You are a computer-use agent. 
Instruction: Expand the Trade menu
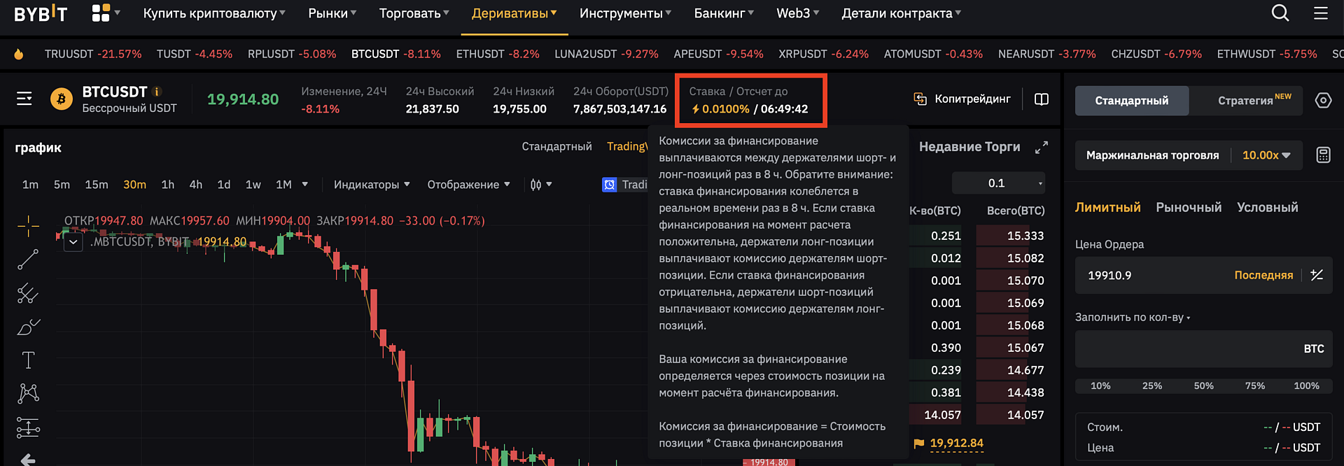click(414, 13)
